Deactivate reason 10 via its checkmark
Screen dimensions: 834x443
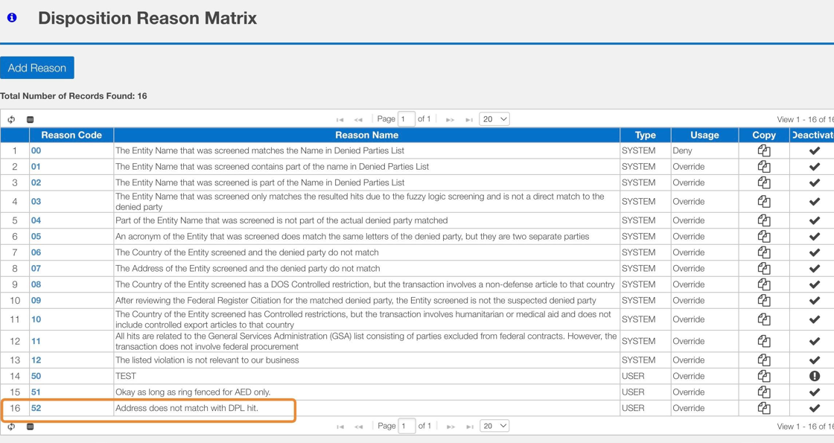click(x=815, y=319)
